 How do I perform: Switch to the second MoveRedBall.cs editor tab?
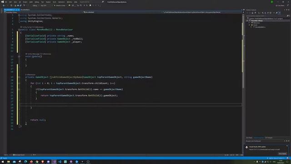click(25, 10)
